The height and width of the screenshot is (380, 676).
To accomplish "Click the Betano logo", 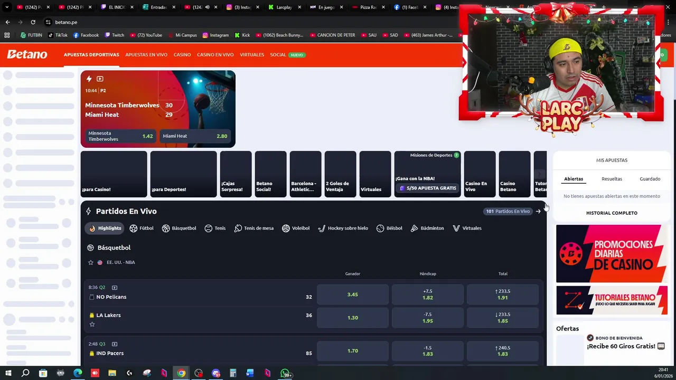I will [x=27, y=54].
